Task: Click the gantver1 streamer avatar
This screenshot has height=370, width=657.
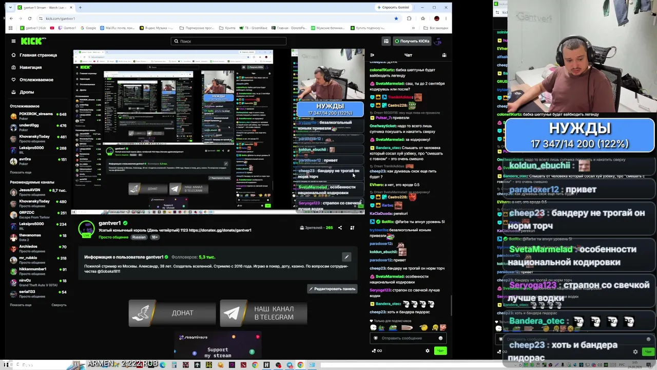Action: [x=86, y=228]
